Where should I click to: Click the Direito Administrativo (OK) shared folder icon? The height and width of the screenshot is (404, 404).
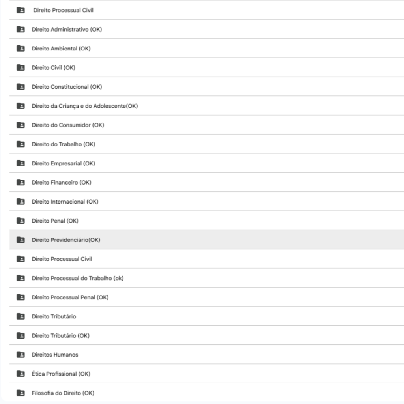[21, 29]
